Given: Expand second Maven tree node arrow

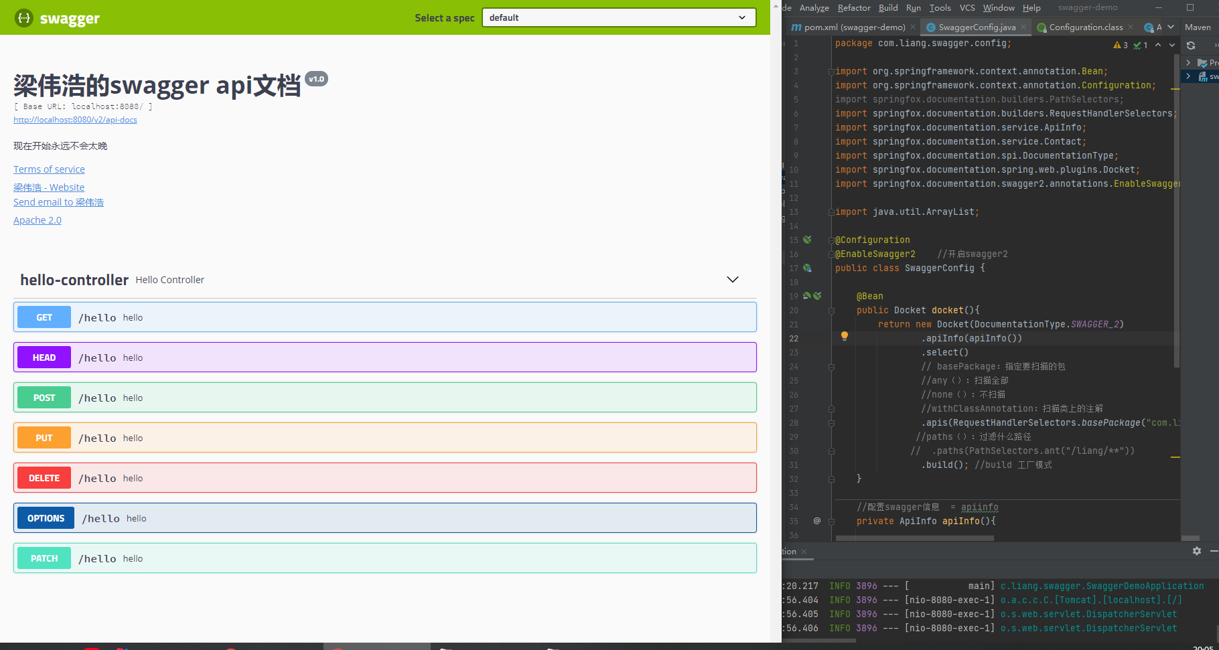Looking at the screenshot, I should [1189, 76].
